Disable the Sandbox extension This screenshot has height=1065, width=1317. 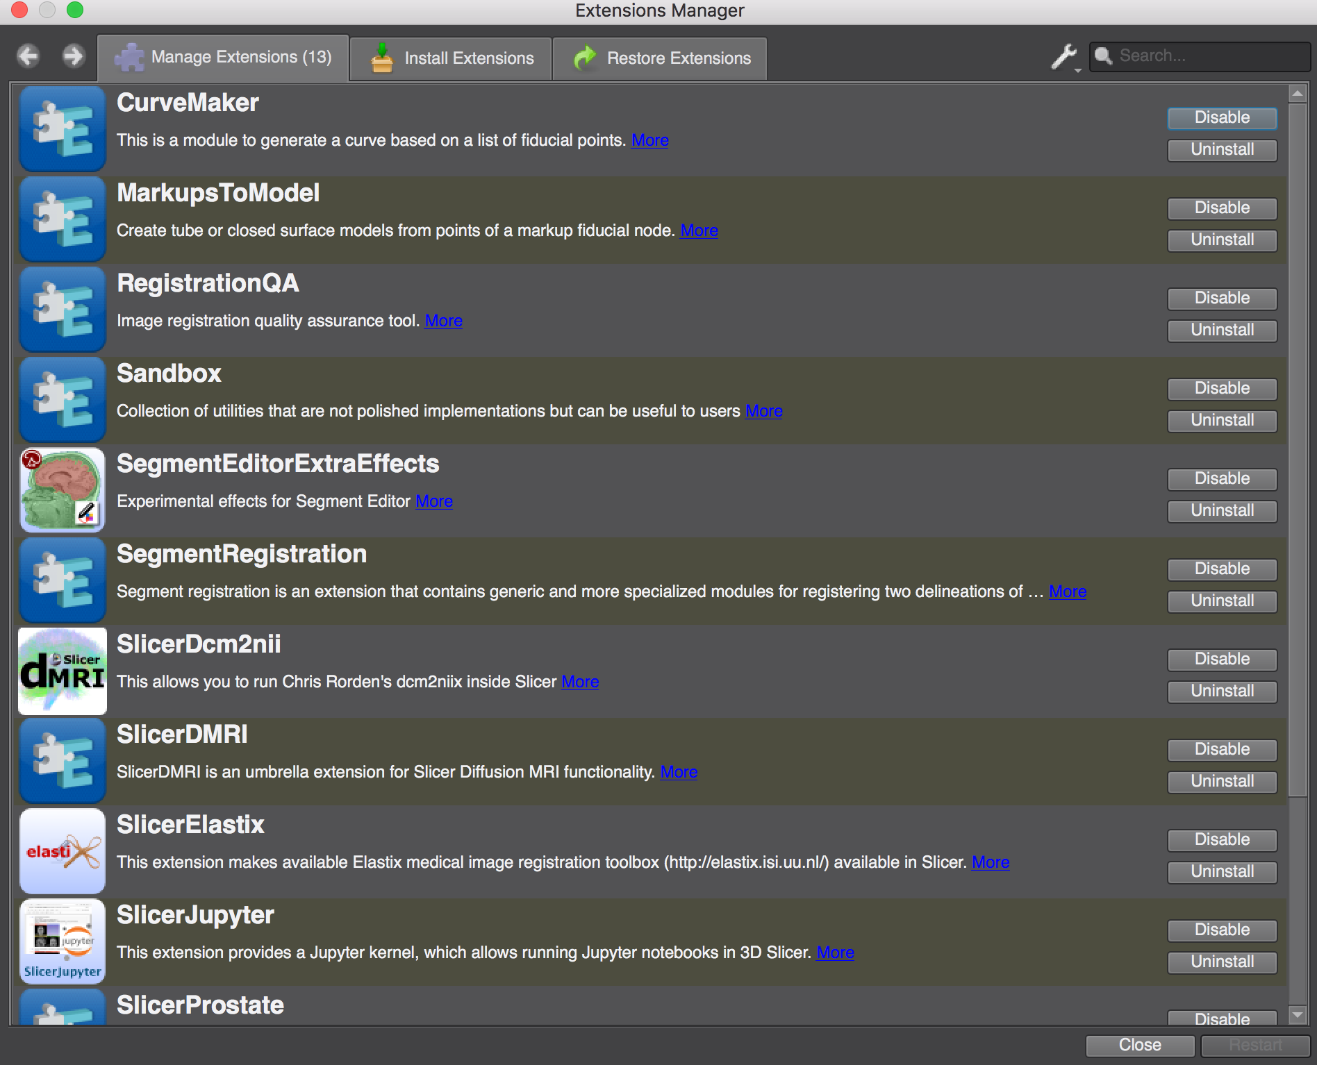click(1221, 388)
